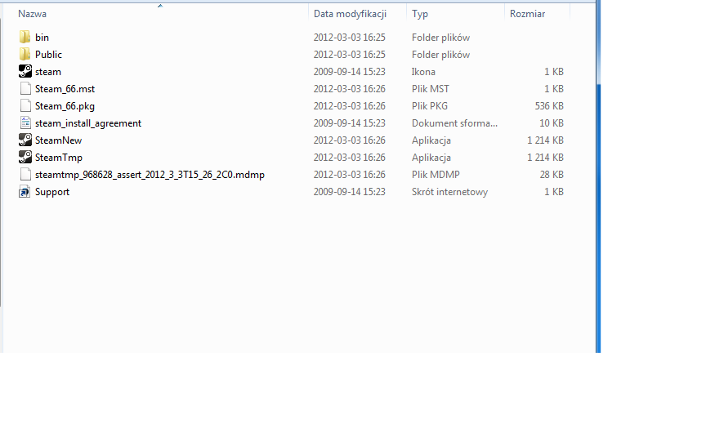
Task: Click the '10 KB' size cell
Action: [552, 122]
